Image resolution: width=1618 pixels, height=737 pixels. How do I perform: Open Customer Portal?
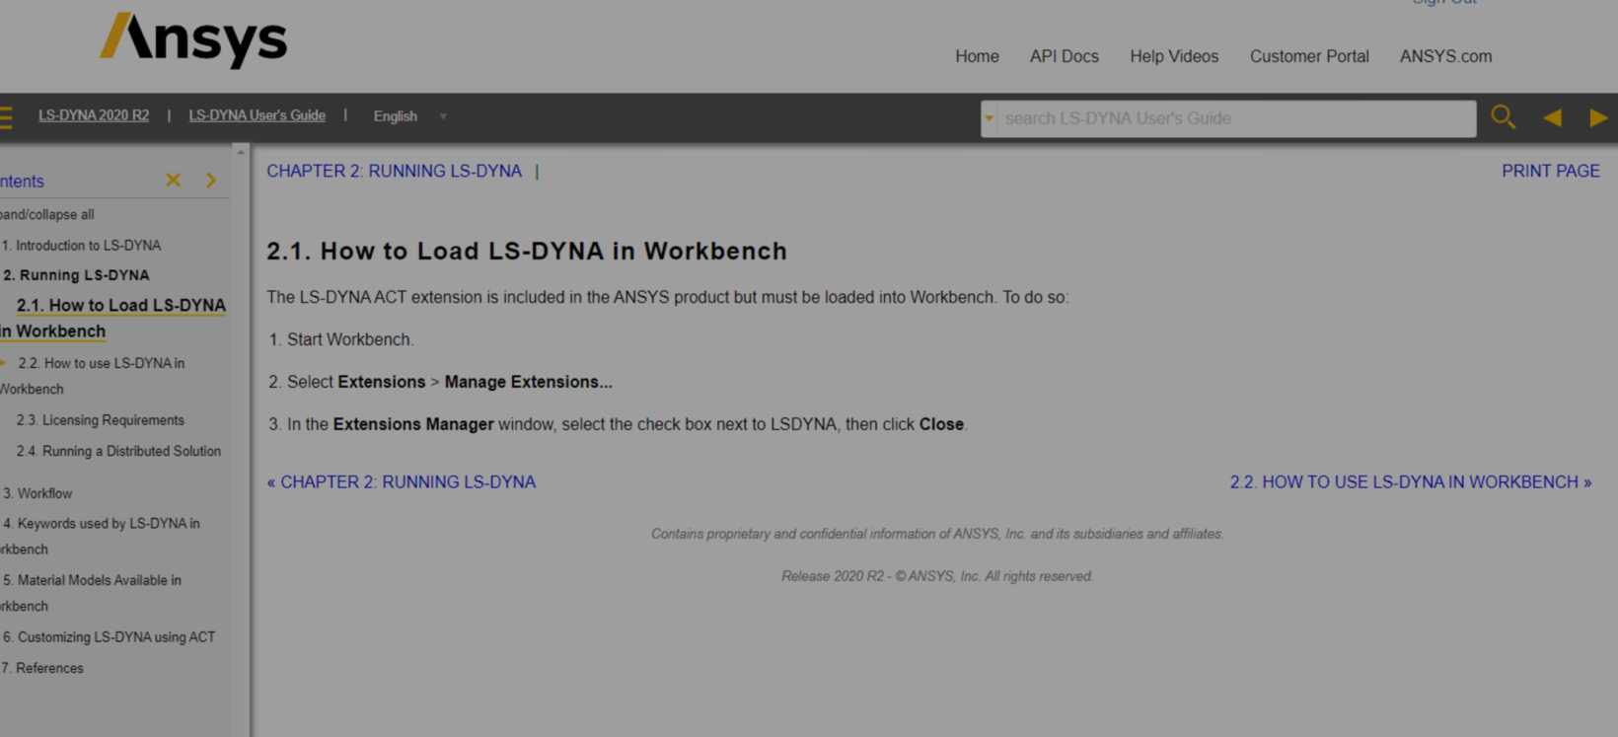click(1309, 56)
